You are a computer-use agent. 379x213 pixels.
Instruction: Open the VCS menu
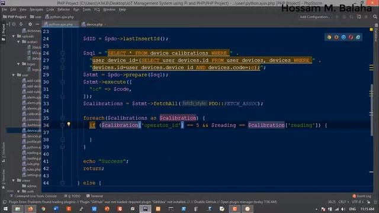(97, 9)
